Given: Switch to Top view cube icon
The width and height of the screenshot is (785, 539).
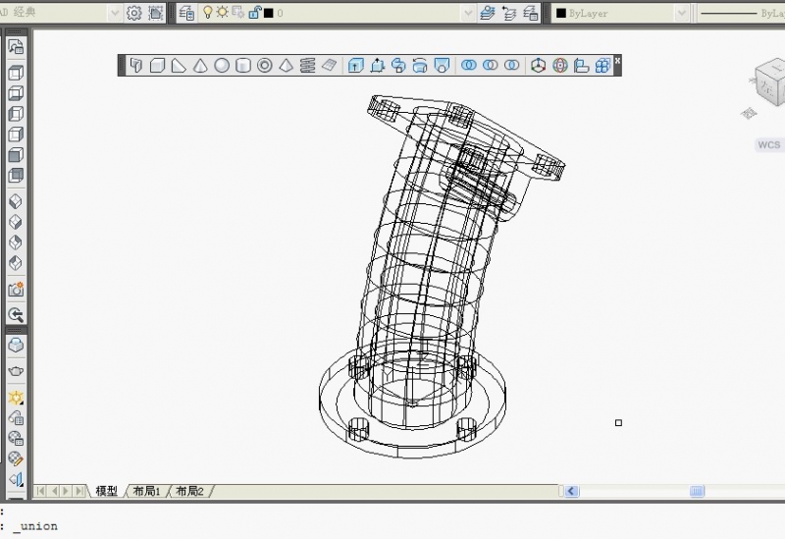Looking at the screenshot, I should coord(16,73).
